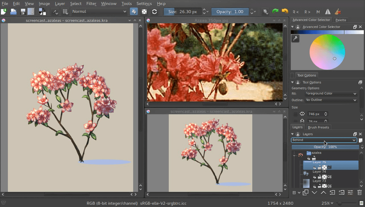Select the freehand brush tool icon
This screenshot has height=207, width=365.
pos(55,12)
